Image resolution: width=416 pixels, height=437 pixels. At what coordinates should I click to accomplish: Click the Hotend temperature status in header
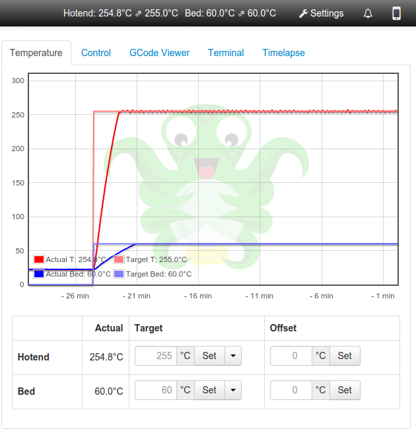(120, 13)
